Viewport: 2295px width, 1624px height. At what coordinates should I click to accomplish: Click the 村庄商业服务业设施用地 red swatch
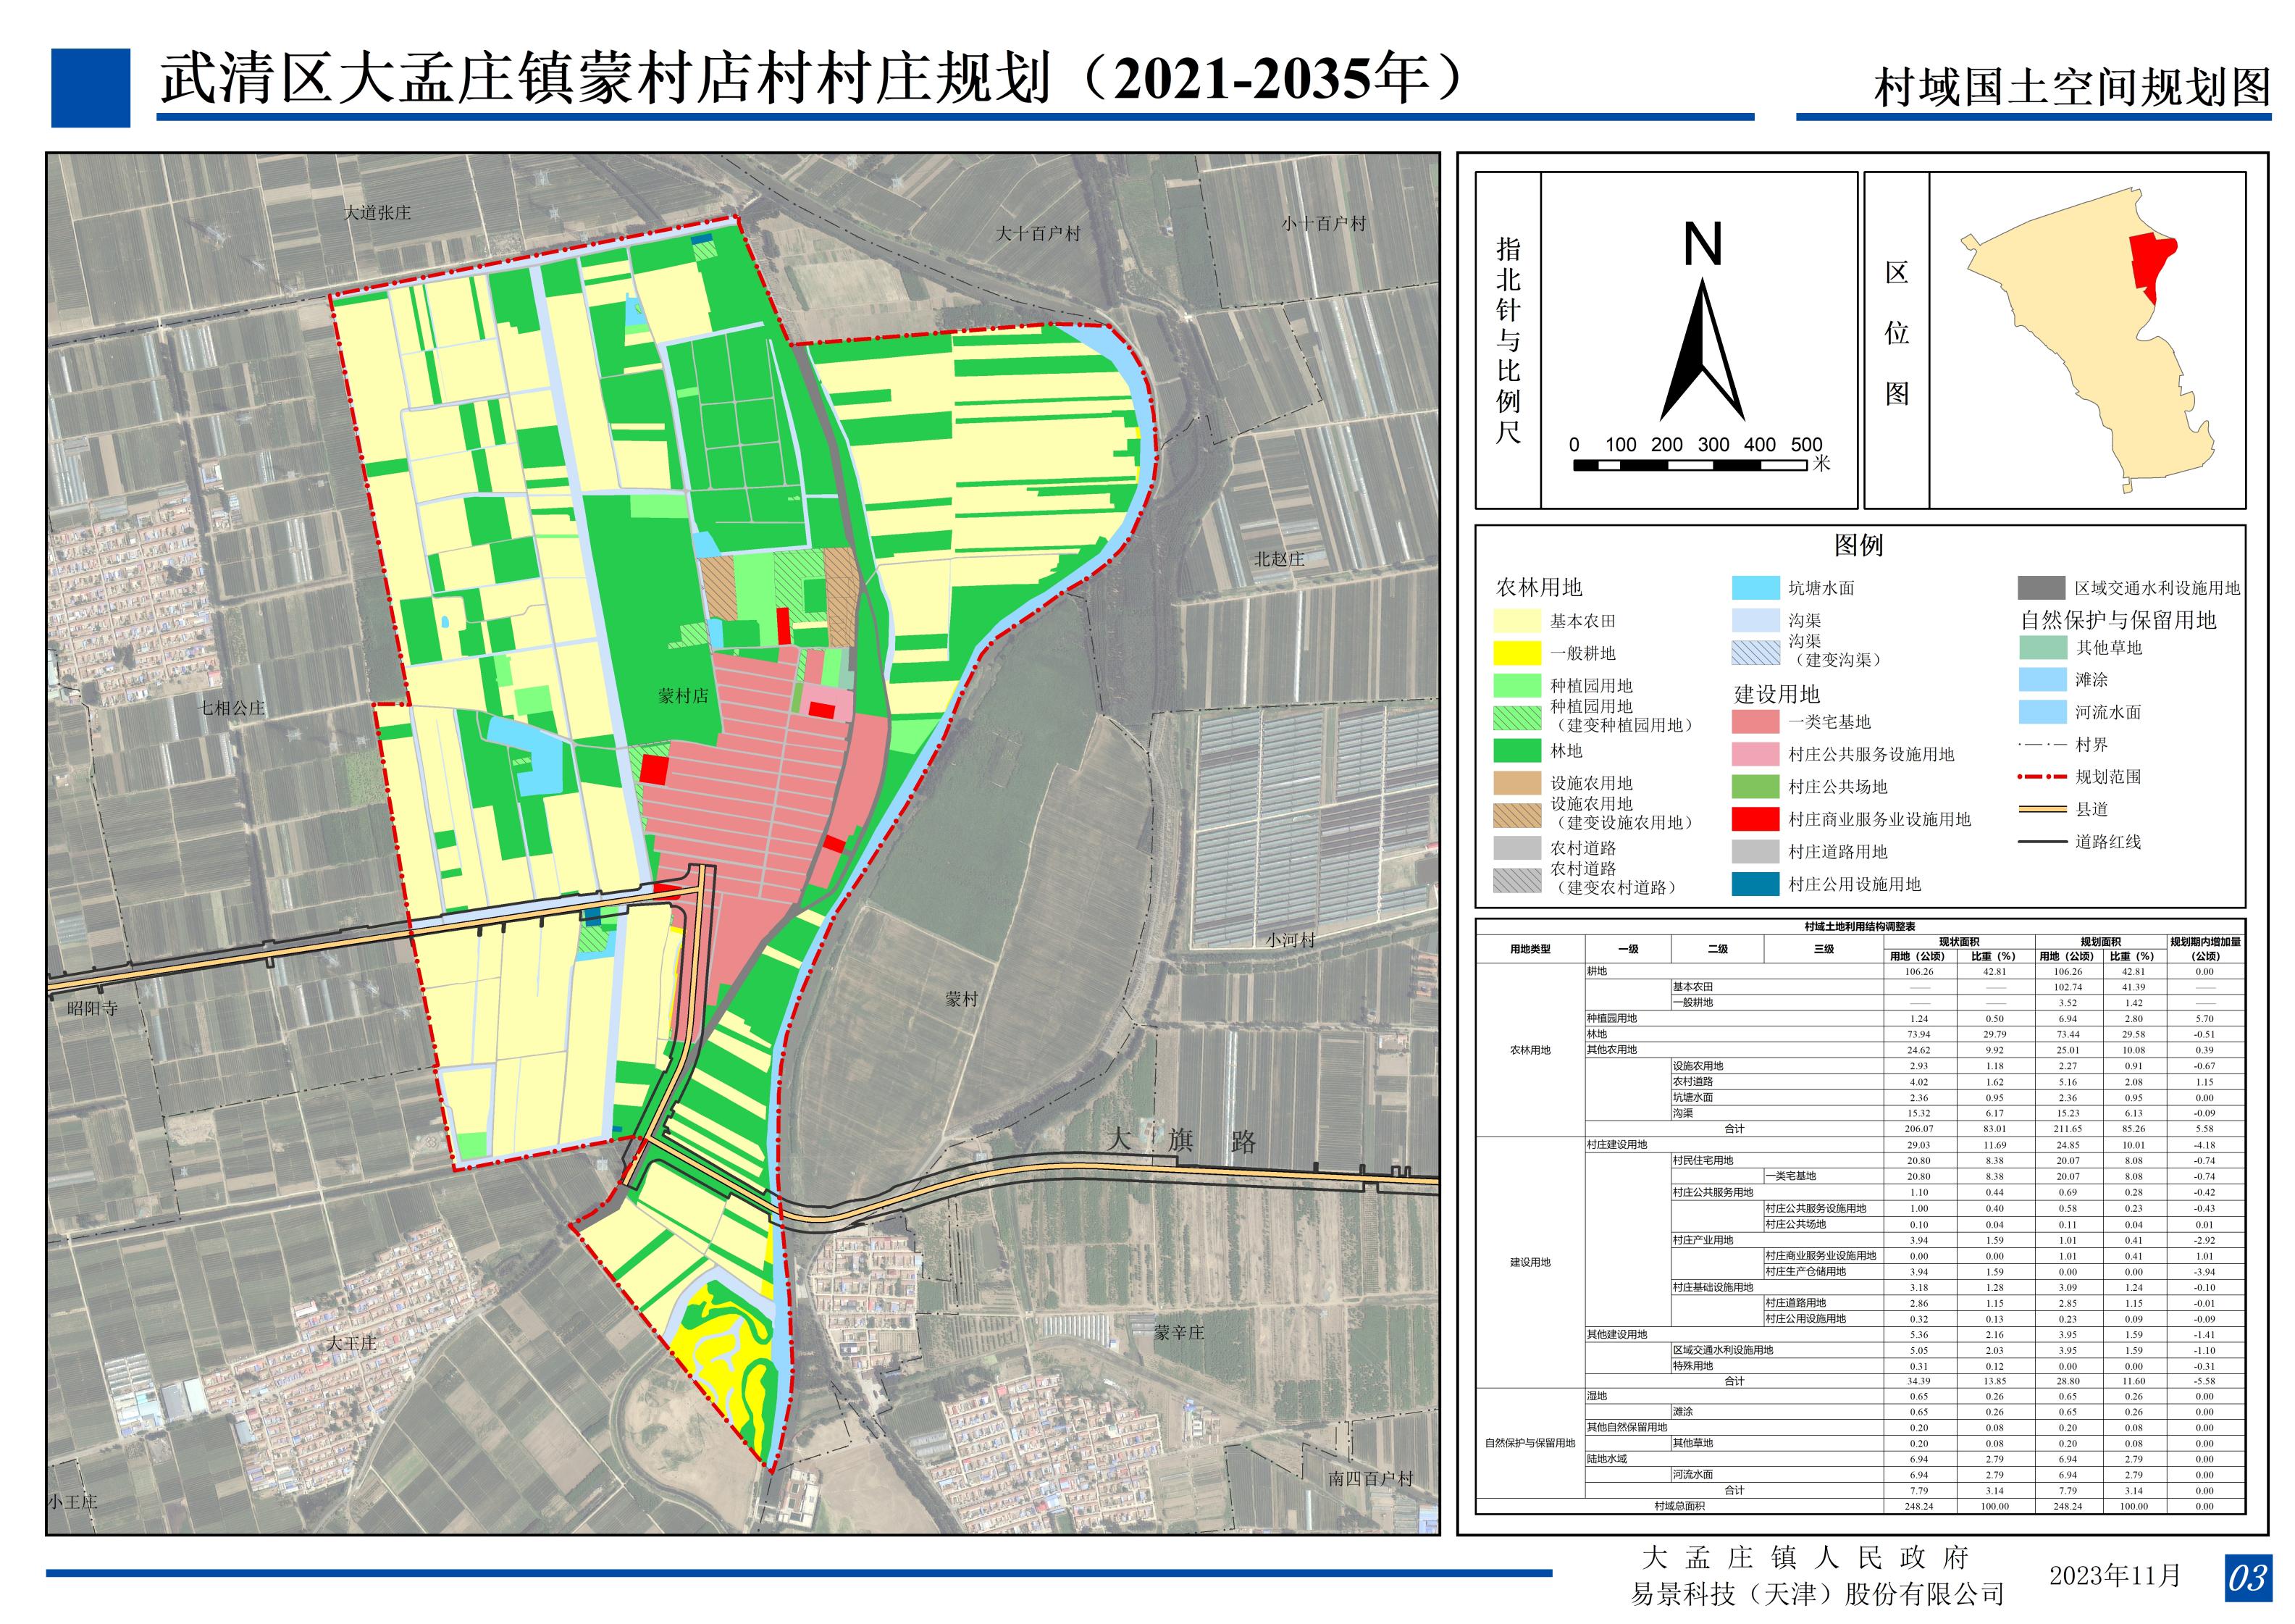[x=1755, y=819]
